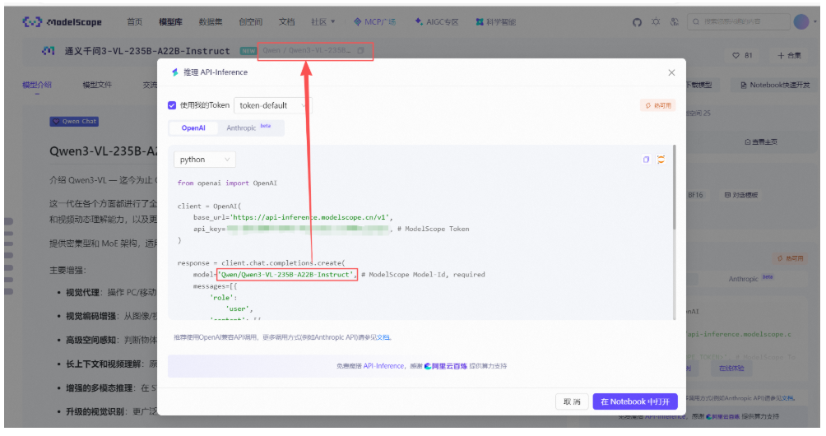This screenshot has width=826, height=436.
Task: Select the 模型介绍 tab on model page
Action: [x=37, y=85]
